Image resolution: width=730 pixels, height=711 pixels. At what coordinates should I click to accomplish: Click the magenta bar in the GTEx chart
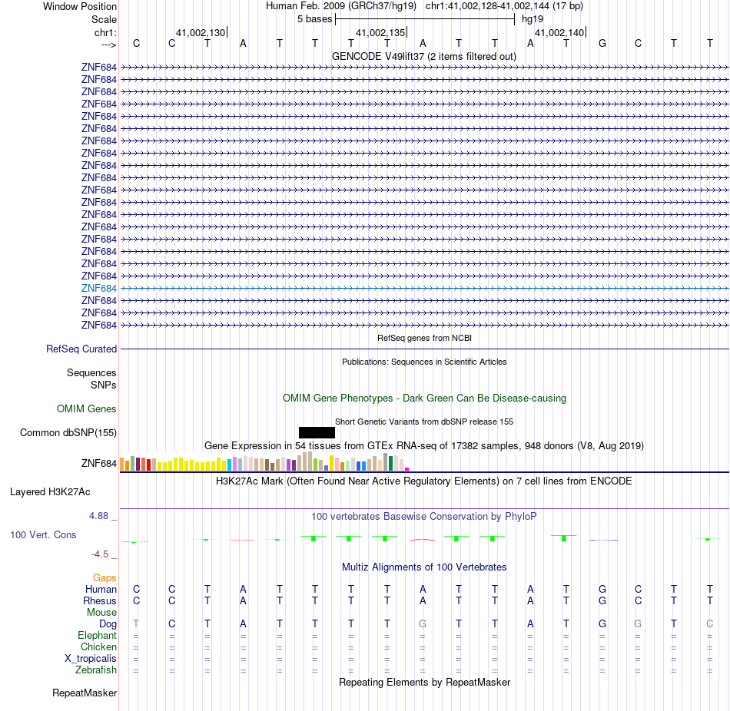point(407,469)
